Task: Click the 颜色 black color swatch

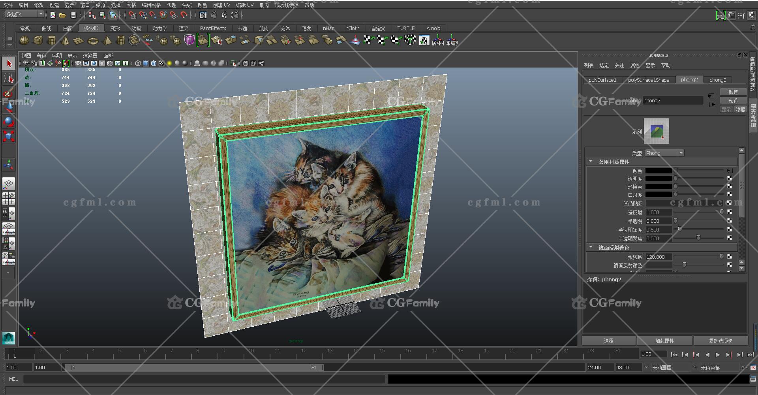Action: coord(659,171)
